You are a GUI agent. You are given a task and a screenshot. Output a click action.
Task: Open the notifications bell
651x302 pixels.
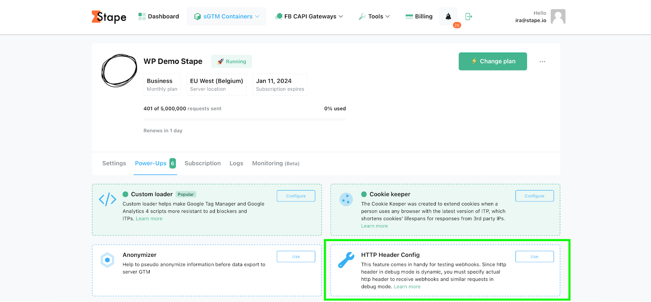pos(448,16)
